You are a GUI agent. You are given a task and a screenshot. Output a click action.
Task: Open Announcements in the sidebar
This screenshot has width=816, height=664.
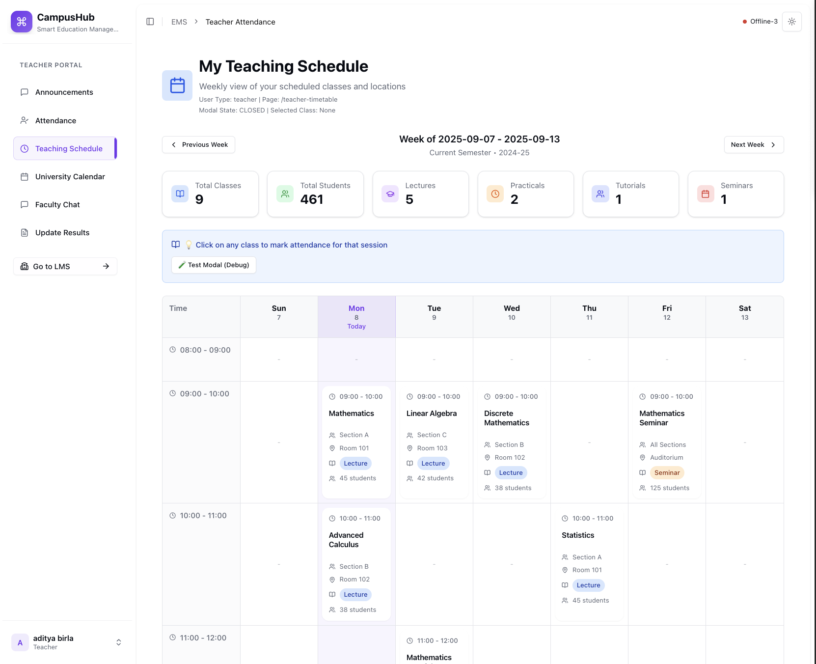[x=64, y=92]
